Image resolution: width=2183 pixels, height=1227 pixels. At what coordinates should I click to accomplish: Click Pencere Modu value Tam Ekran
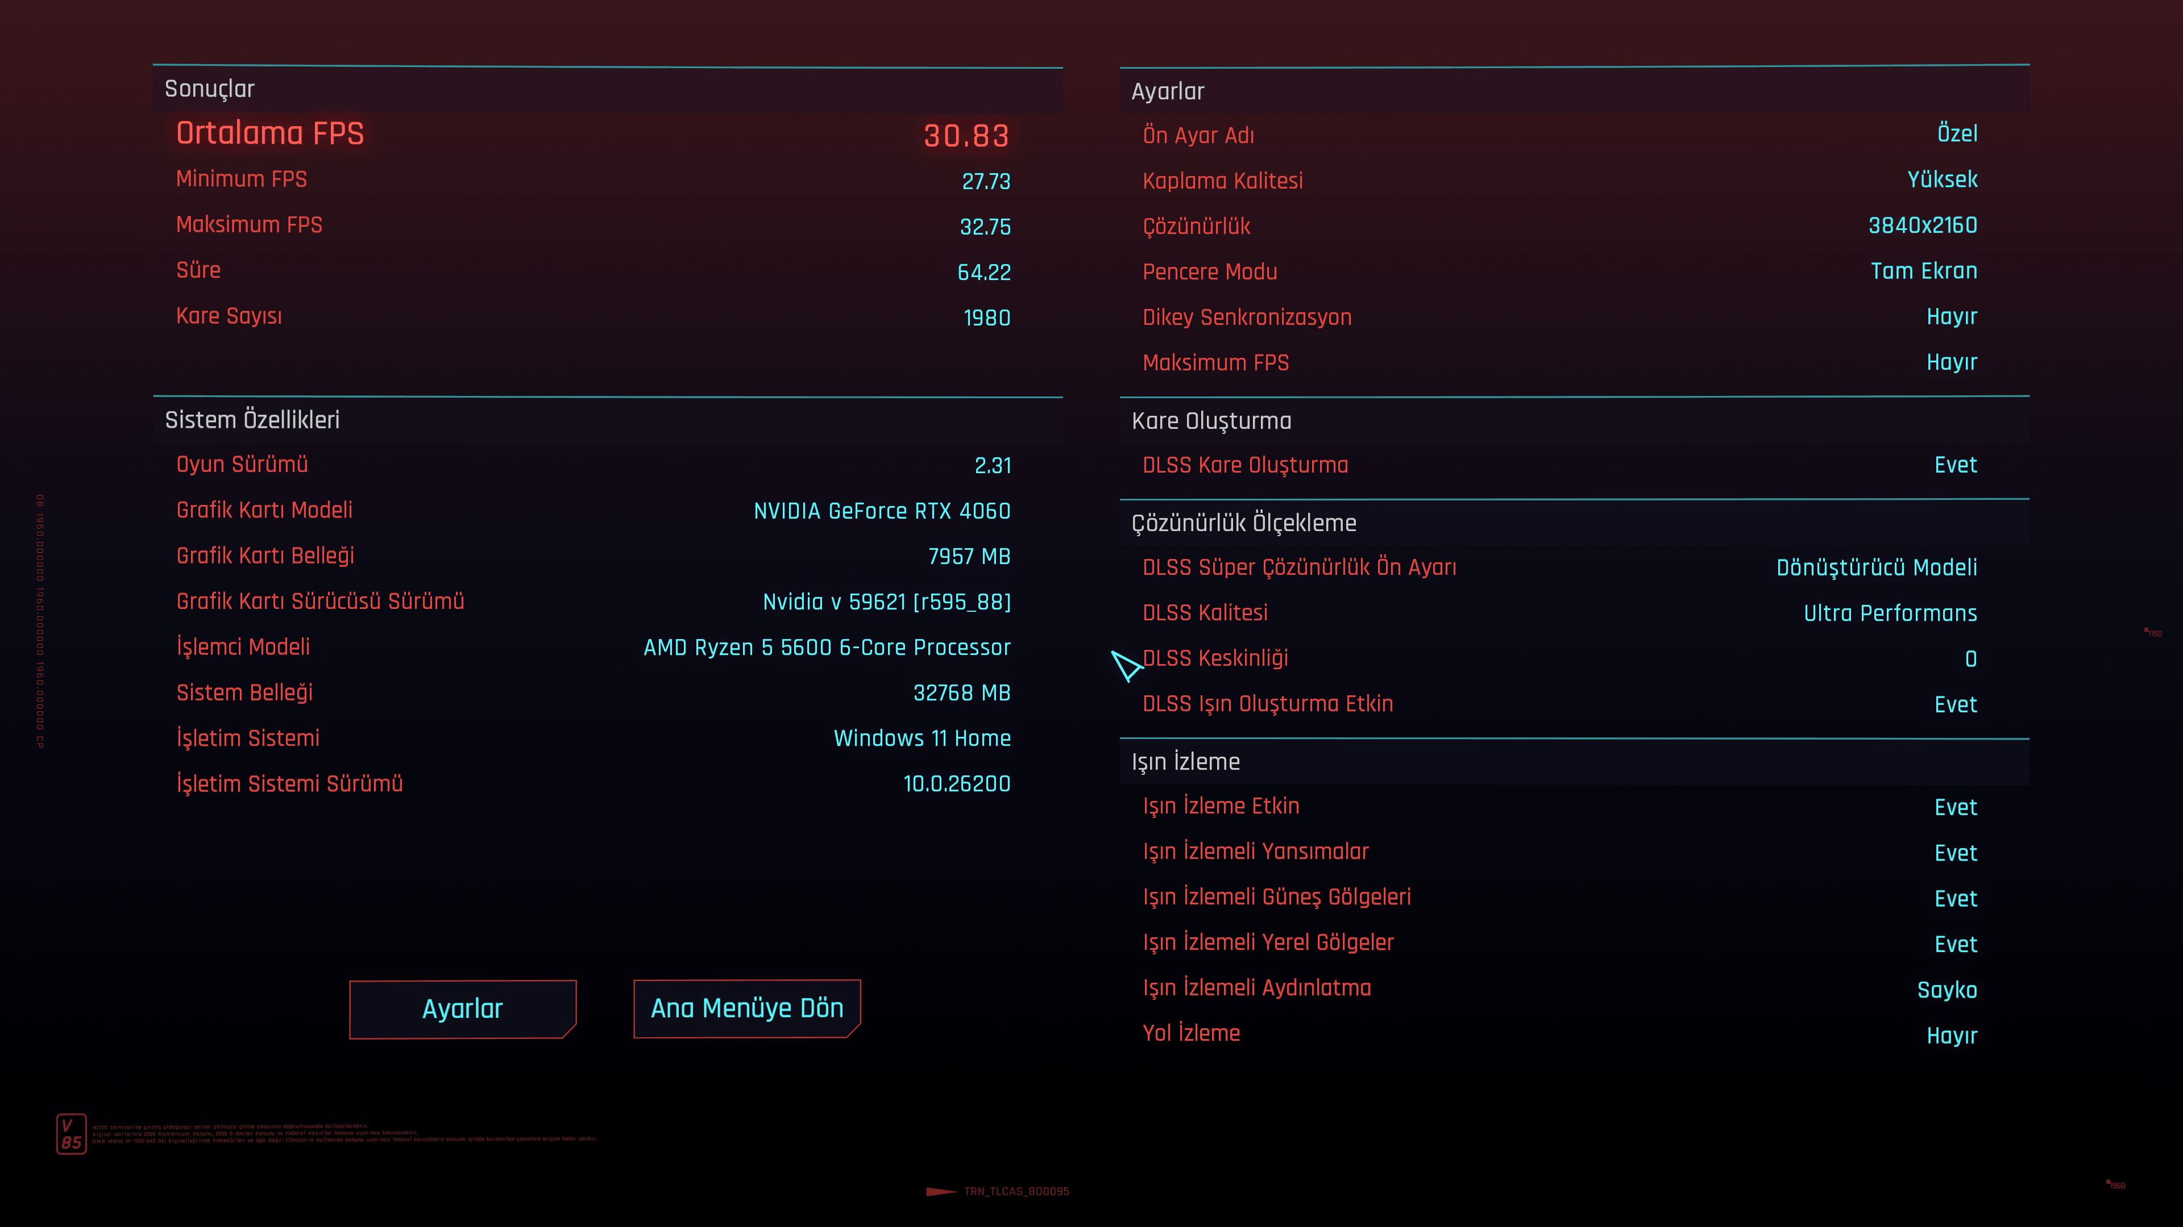[1924, 271]
